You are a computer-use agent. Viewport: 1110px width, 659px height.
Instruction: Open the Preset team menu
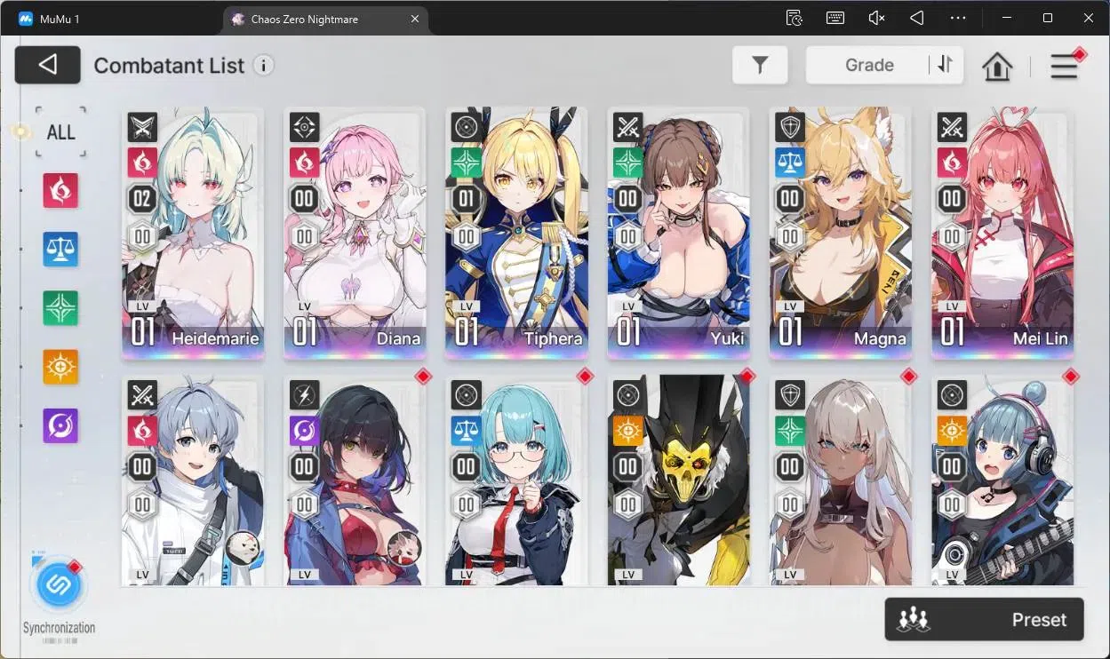pos(984,619)
